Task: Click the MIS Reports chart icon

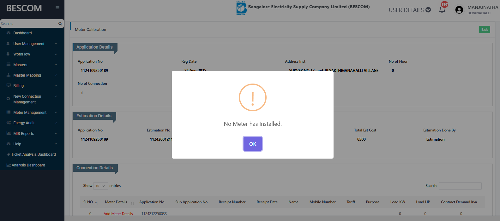Action: click(x=9, y=133)
